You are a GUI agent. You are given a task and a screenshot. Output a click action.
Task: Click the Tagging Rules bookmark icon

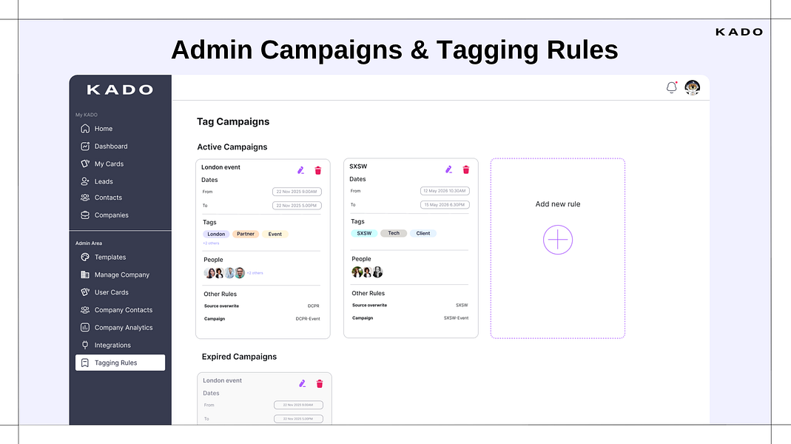(85, 363)
